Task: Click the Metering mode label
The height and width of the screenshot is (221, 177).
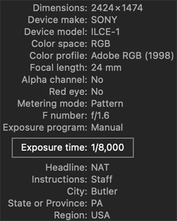Action: tap(52, 104)
